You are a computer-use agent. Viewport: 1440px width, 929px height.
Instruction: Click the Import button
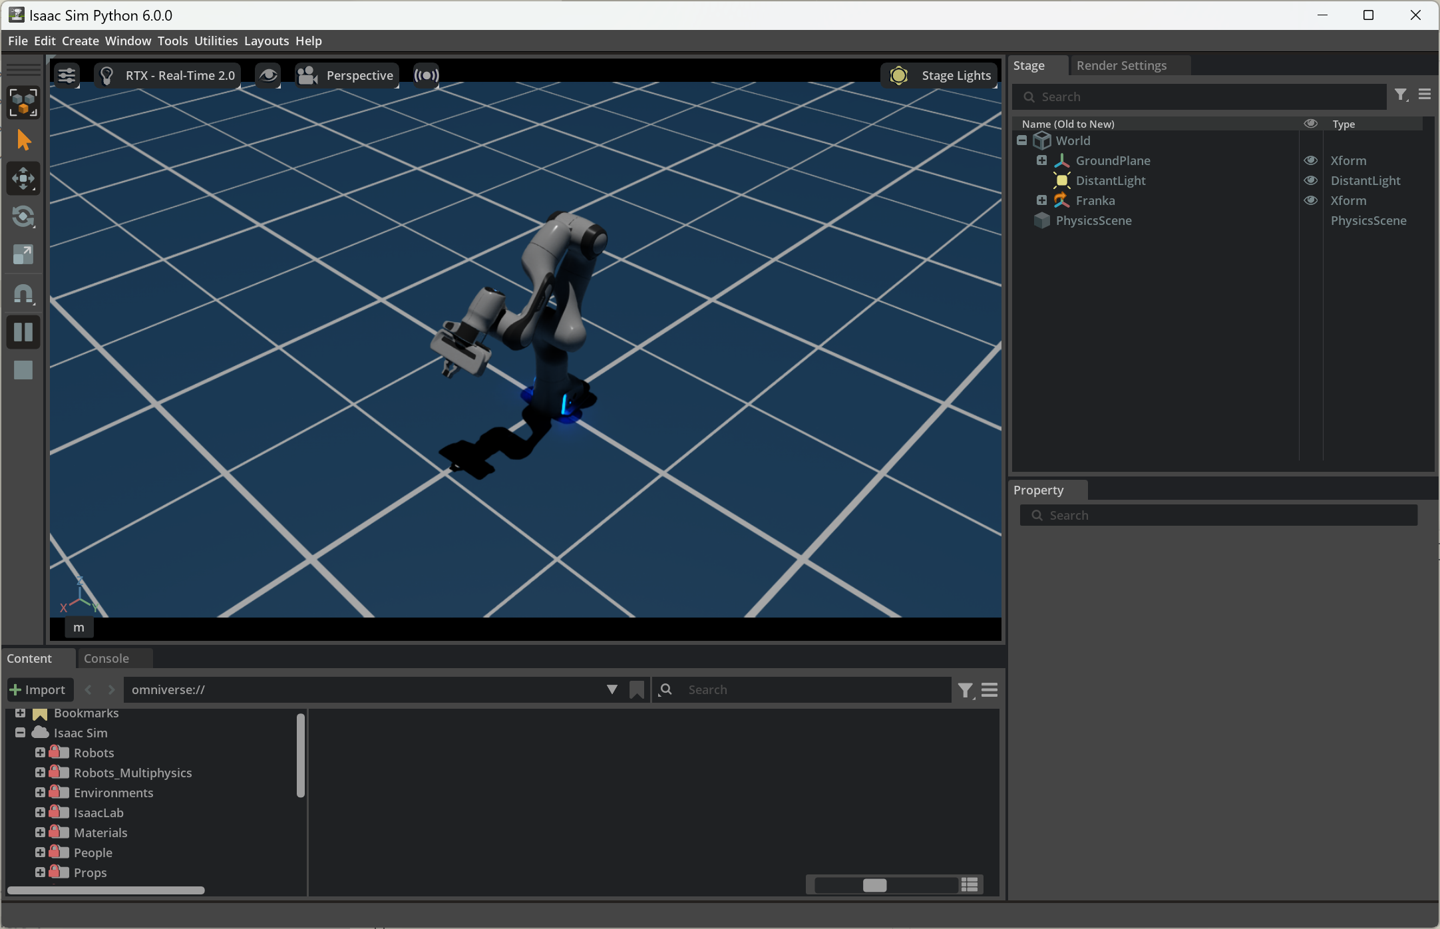tap(39, 689)
